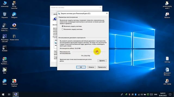Open the proktichesky arab 2 file

click(167, 5)
